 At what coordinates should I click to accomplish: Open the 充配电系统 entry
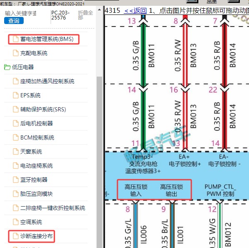(x=34, y=53)
